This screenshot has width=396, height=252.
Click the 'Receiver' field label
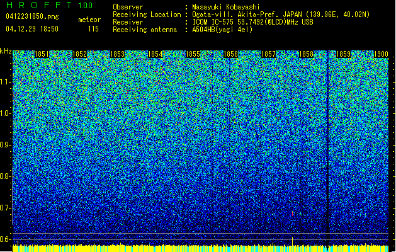click(128, 22)
